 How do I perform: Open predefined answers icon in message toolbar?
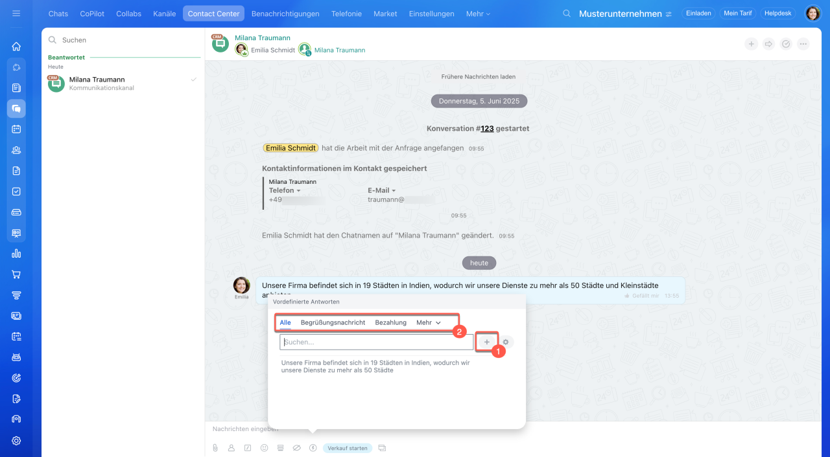pos(280,448)
